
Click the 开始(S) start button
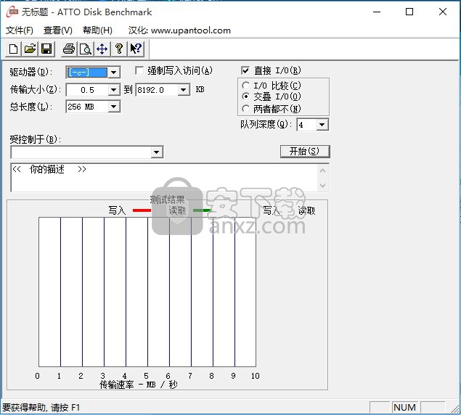305,152
